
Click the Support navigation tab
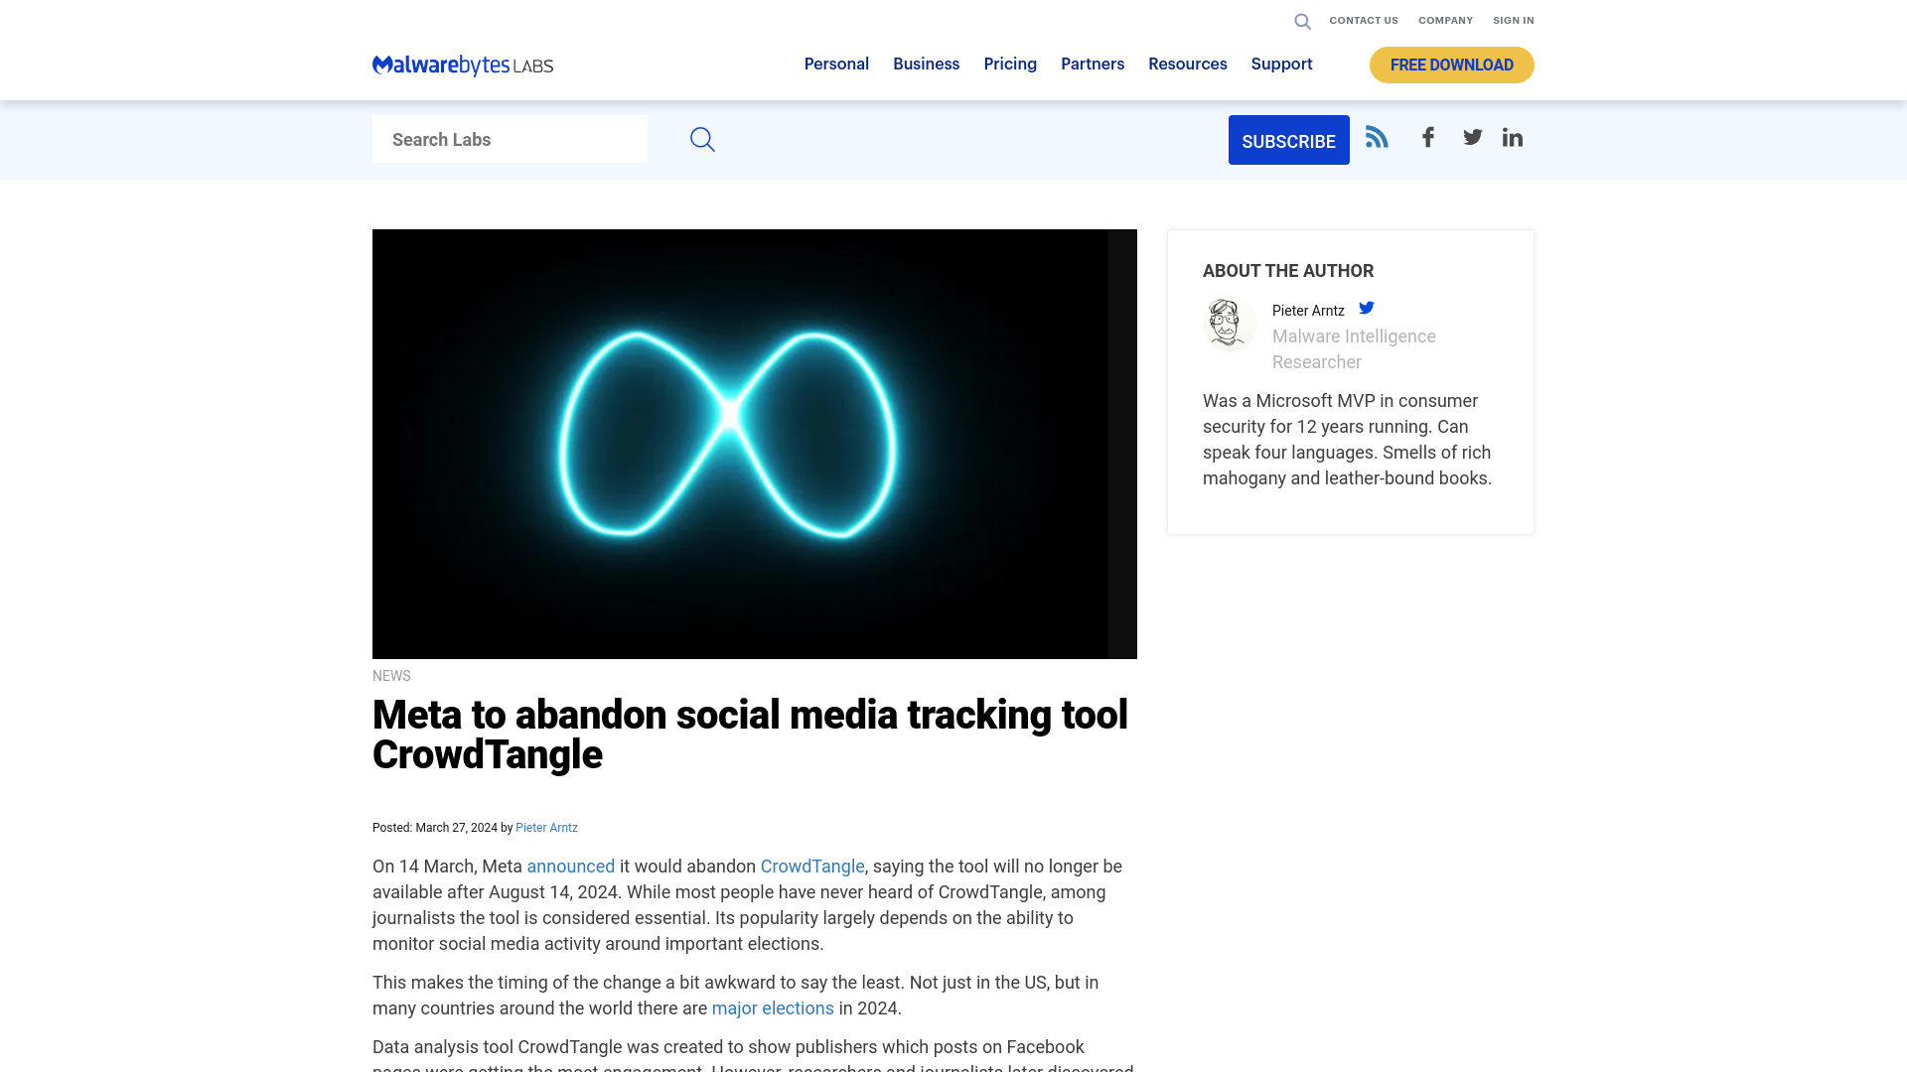tap(1281, 65)
